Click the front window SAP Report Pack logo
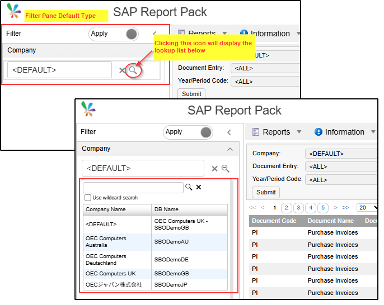 click(88, 109)
